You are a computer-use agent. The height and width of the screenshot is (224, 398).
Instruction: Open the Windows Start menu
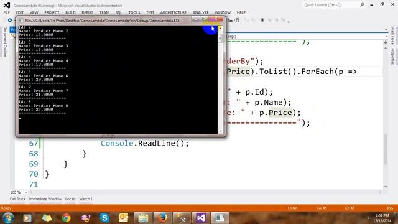tap(8, 218)
